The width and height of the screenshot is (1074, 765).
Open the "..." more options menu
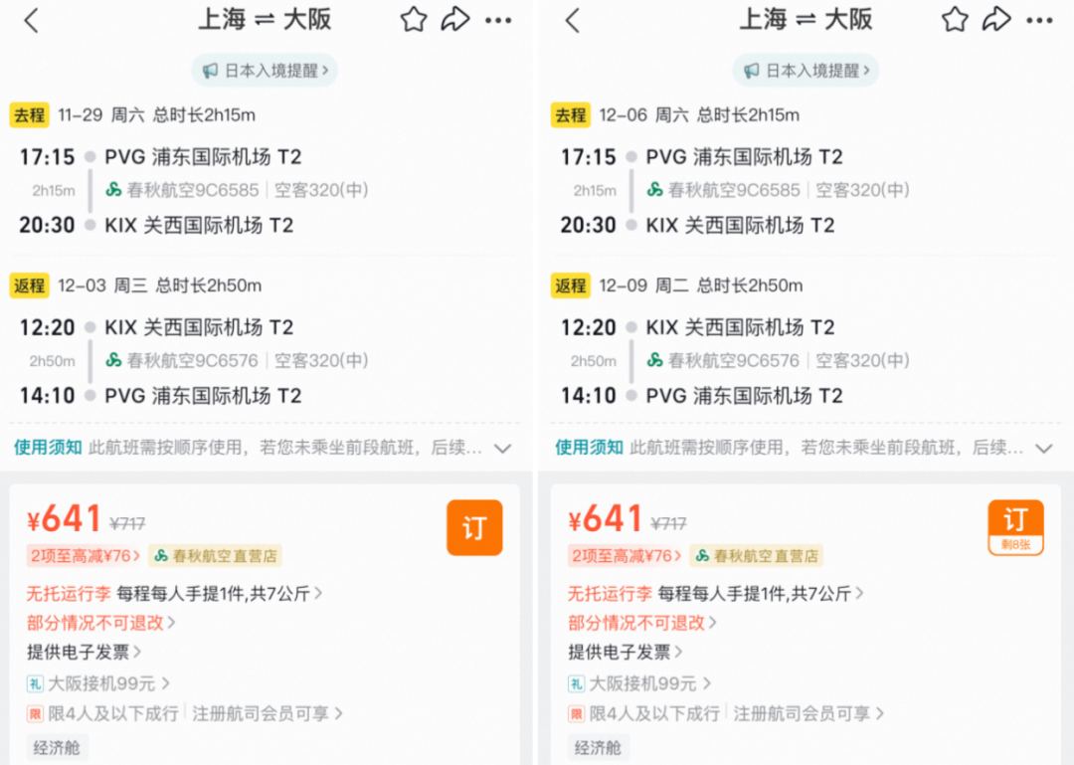coord(499,19)
